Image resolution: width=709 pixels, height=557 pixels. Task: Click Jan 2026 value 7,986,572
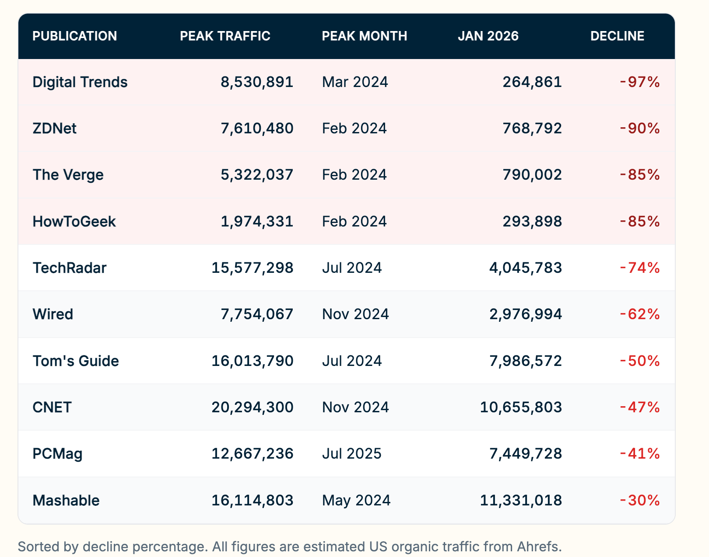pyautogui.click(x=526, y=361)
